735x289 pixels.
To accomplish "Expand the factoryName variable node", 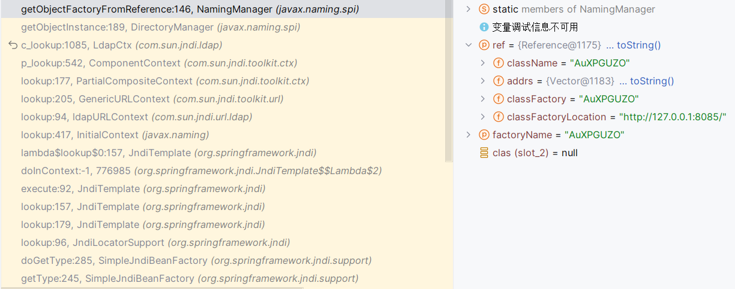I will [469, 135].
